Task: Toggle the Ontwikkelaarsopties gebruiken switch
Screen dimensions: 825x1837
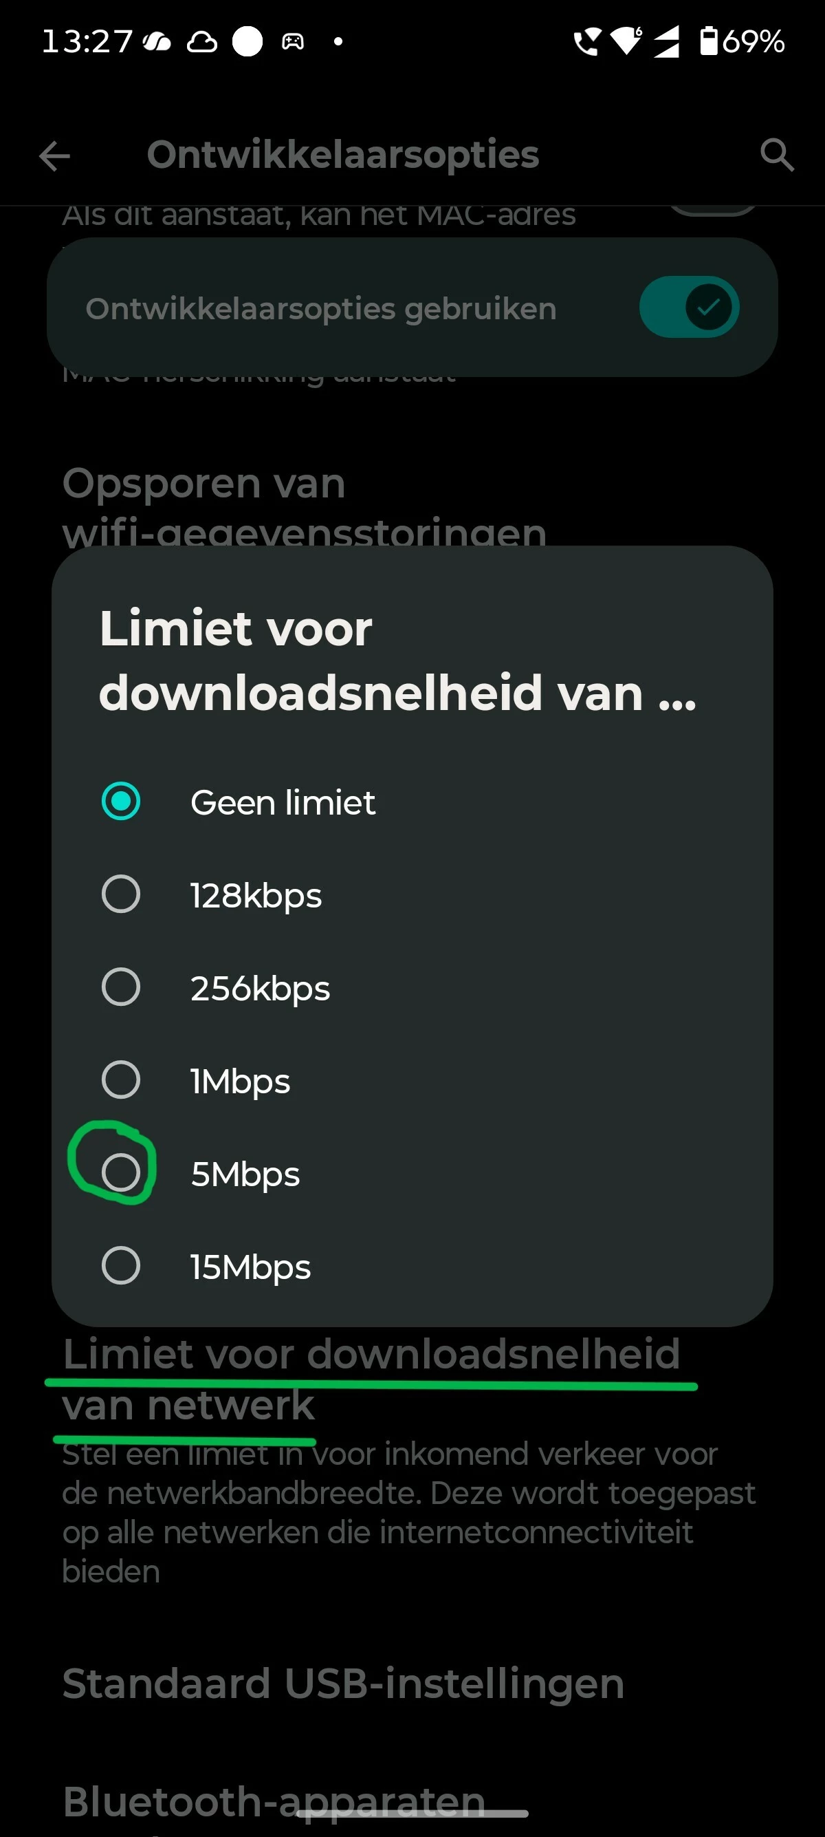Action: click(689, 308)
